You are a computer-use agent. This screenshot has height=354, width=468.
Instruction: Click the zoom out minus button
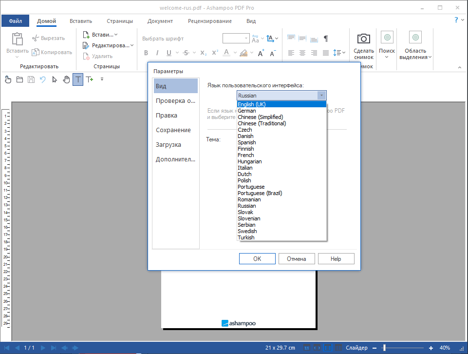point(374,348)
